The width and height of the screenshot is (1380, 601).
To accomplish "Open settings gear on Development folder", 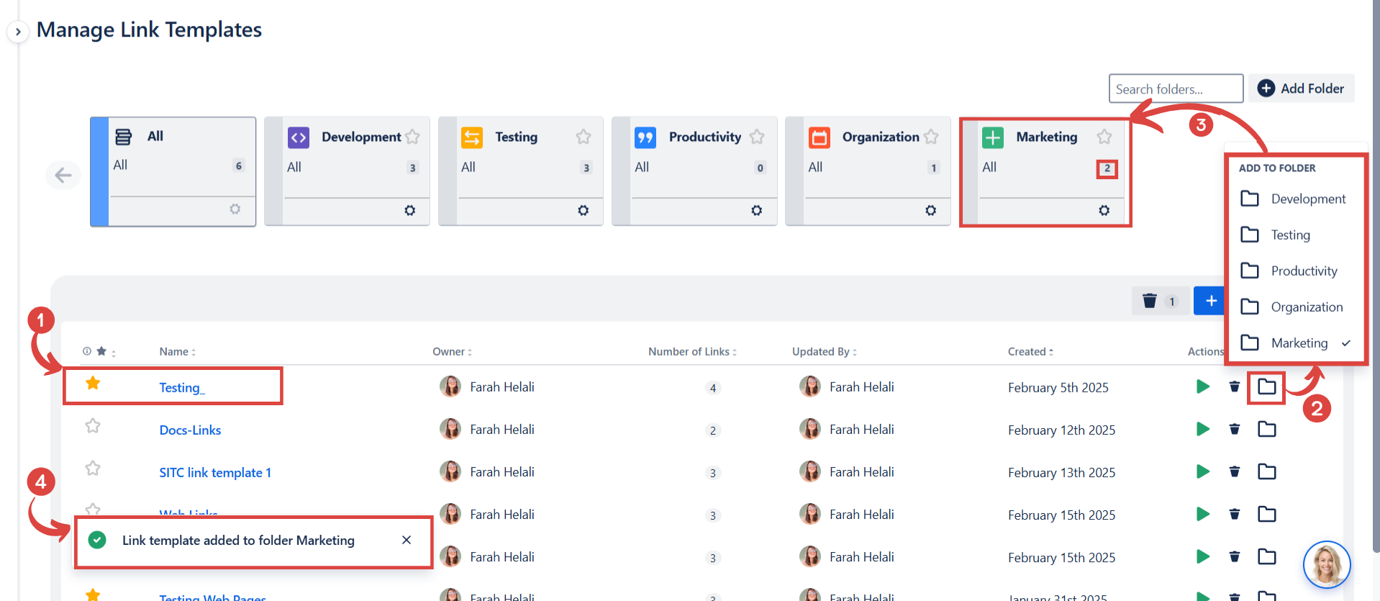I will (x=409, y=210).
